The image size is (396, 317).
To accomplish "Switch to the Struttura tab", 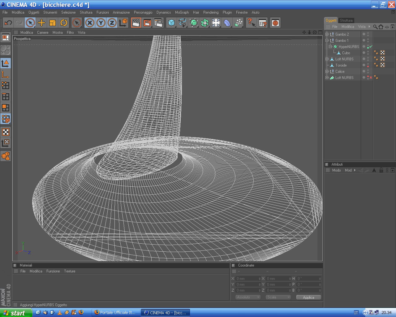I will [x=346, y=20].
